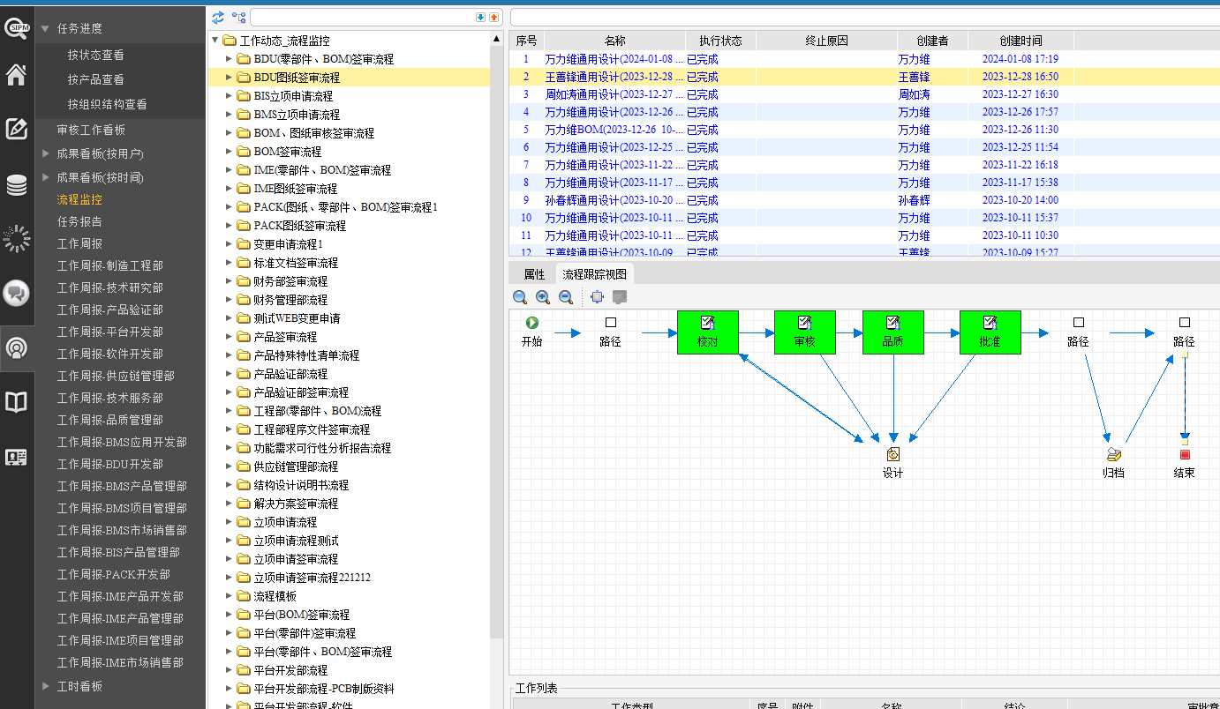This screenshot has width=1220, height=709.
Task: Click the search field above the folder tree
Action: click(x=362, y=17)
